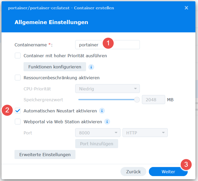
Task: Click the Speichergrenzwert slider handle
Action: pos(137,100)
